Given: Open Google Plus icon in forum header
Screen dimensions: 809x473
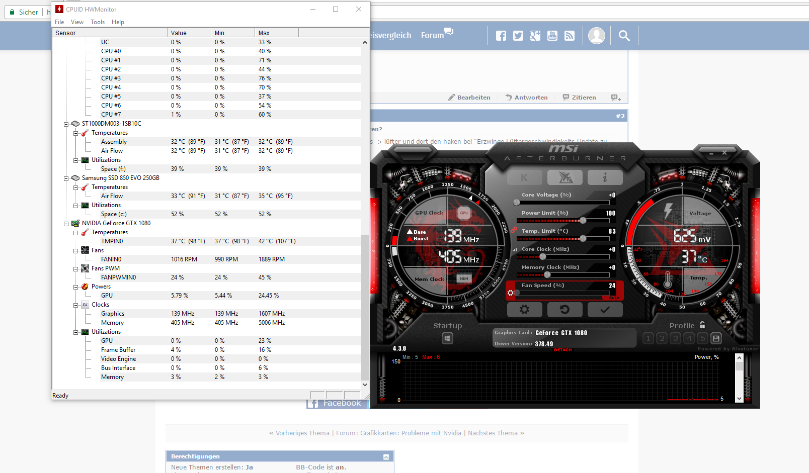Looking at the screenshot, I should 535,36.
